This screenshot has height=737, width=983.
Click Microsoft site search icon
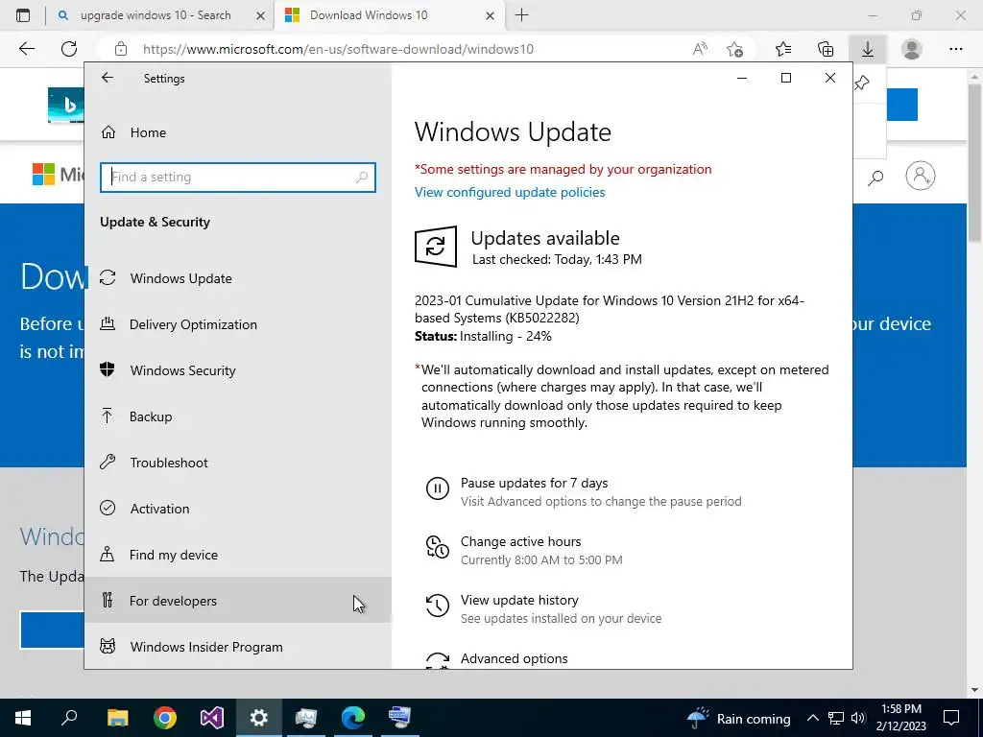tap(875, 178)
